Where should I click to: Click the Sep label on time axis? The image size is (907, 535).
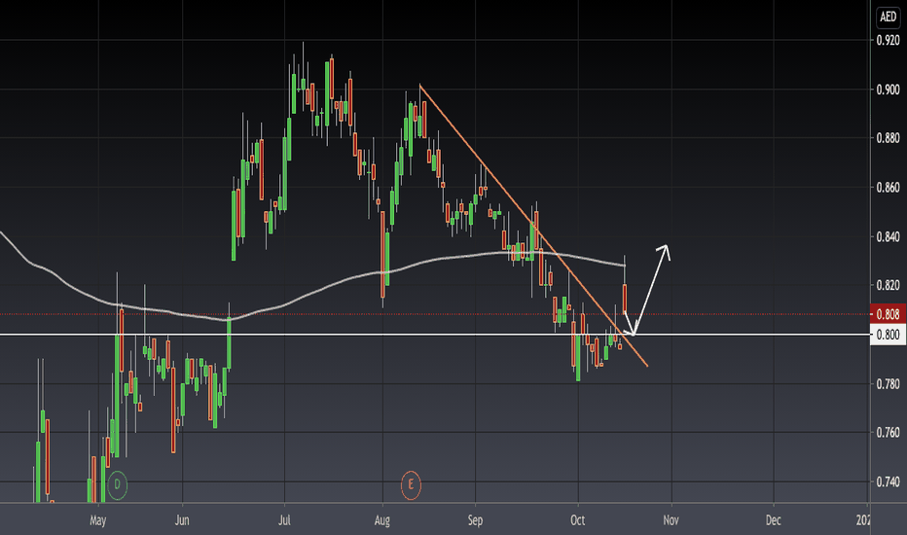point(475,520)
